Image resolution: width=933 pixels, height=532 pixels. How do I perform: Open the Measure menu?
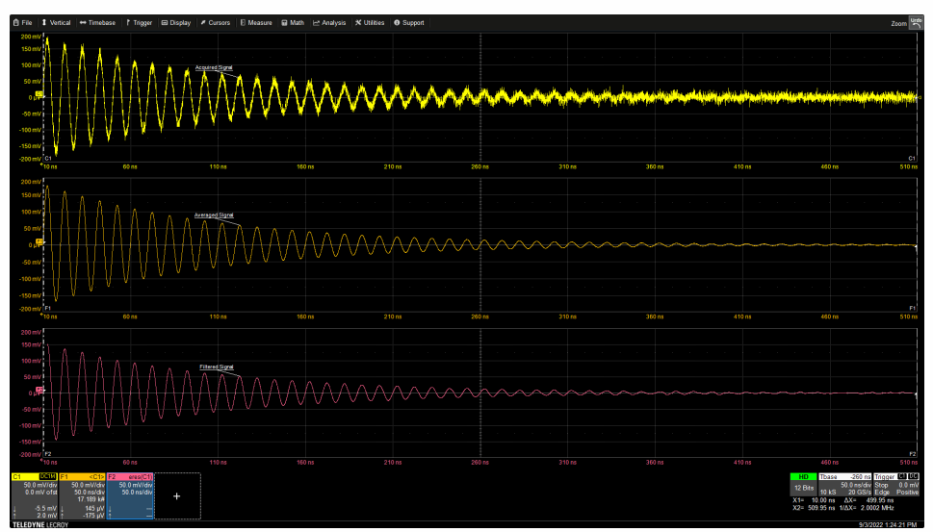click(x=256, y=22)
